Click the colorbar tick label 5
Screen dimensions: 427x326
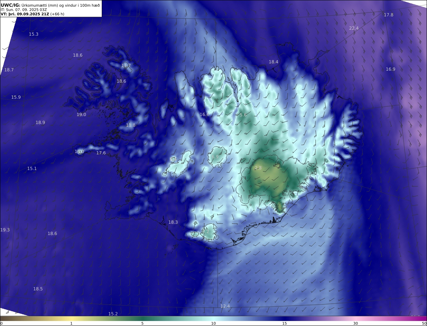(142, 323)
